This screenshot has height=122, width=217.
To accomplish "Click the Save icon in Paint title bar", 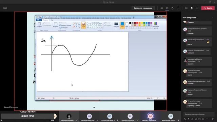I will click(40, 17).
